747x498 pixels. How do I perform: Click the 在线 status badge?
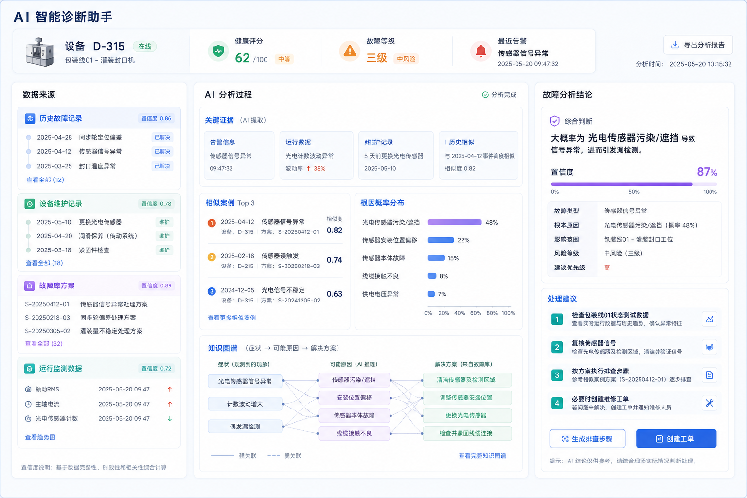pos(144,47)
